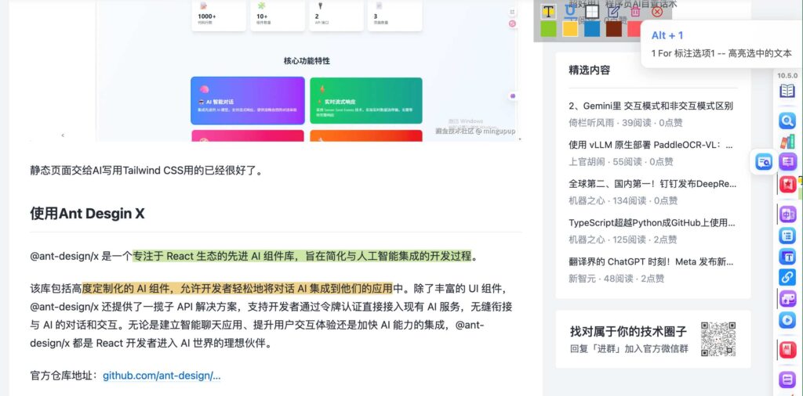Pick the brown highlight color swatch
Image resolution: width=803 pixels, height=396 pixels.
pos(613,29)
